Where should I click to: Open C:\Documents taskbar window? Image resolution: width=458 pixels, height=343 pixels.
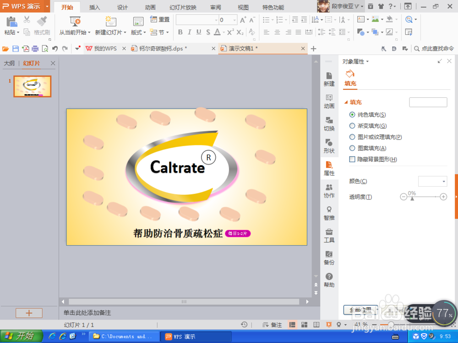tap(124, 336)
